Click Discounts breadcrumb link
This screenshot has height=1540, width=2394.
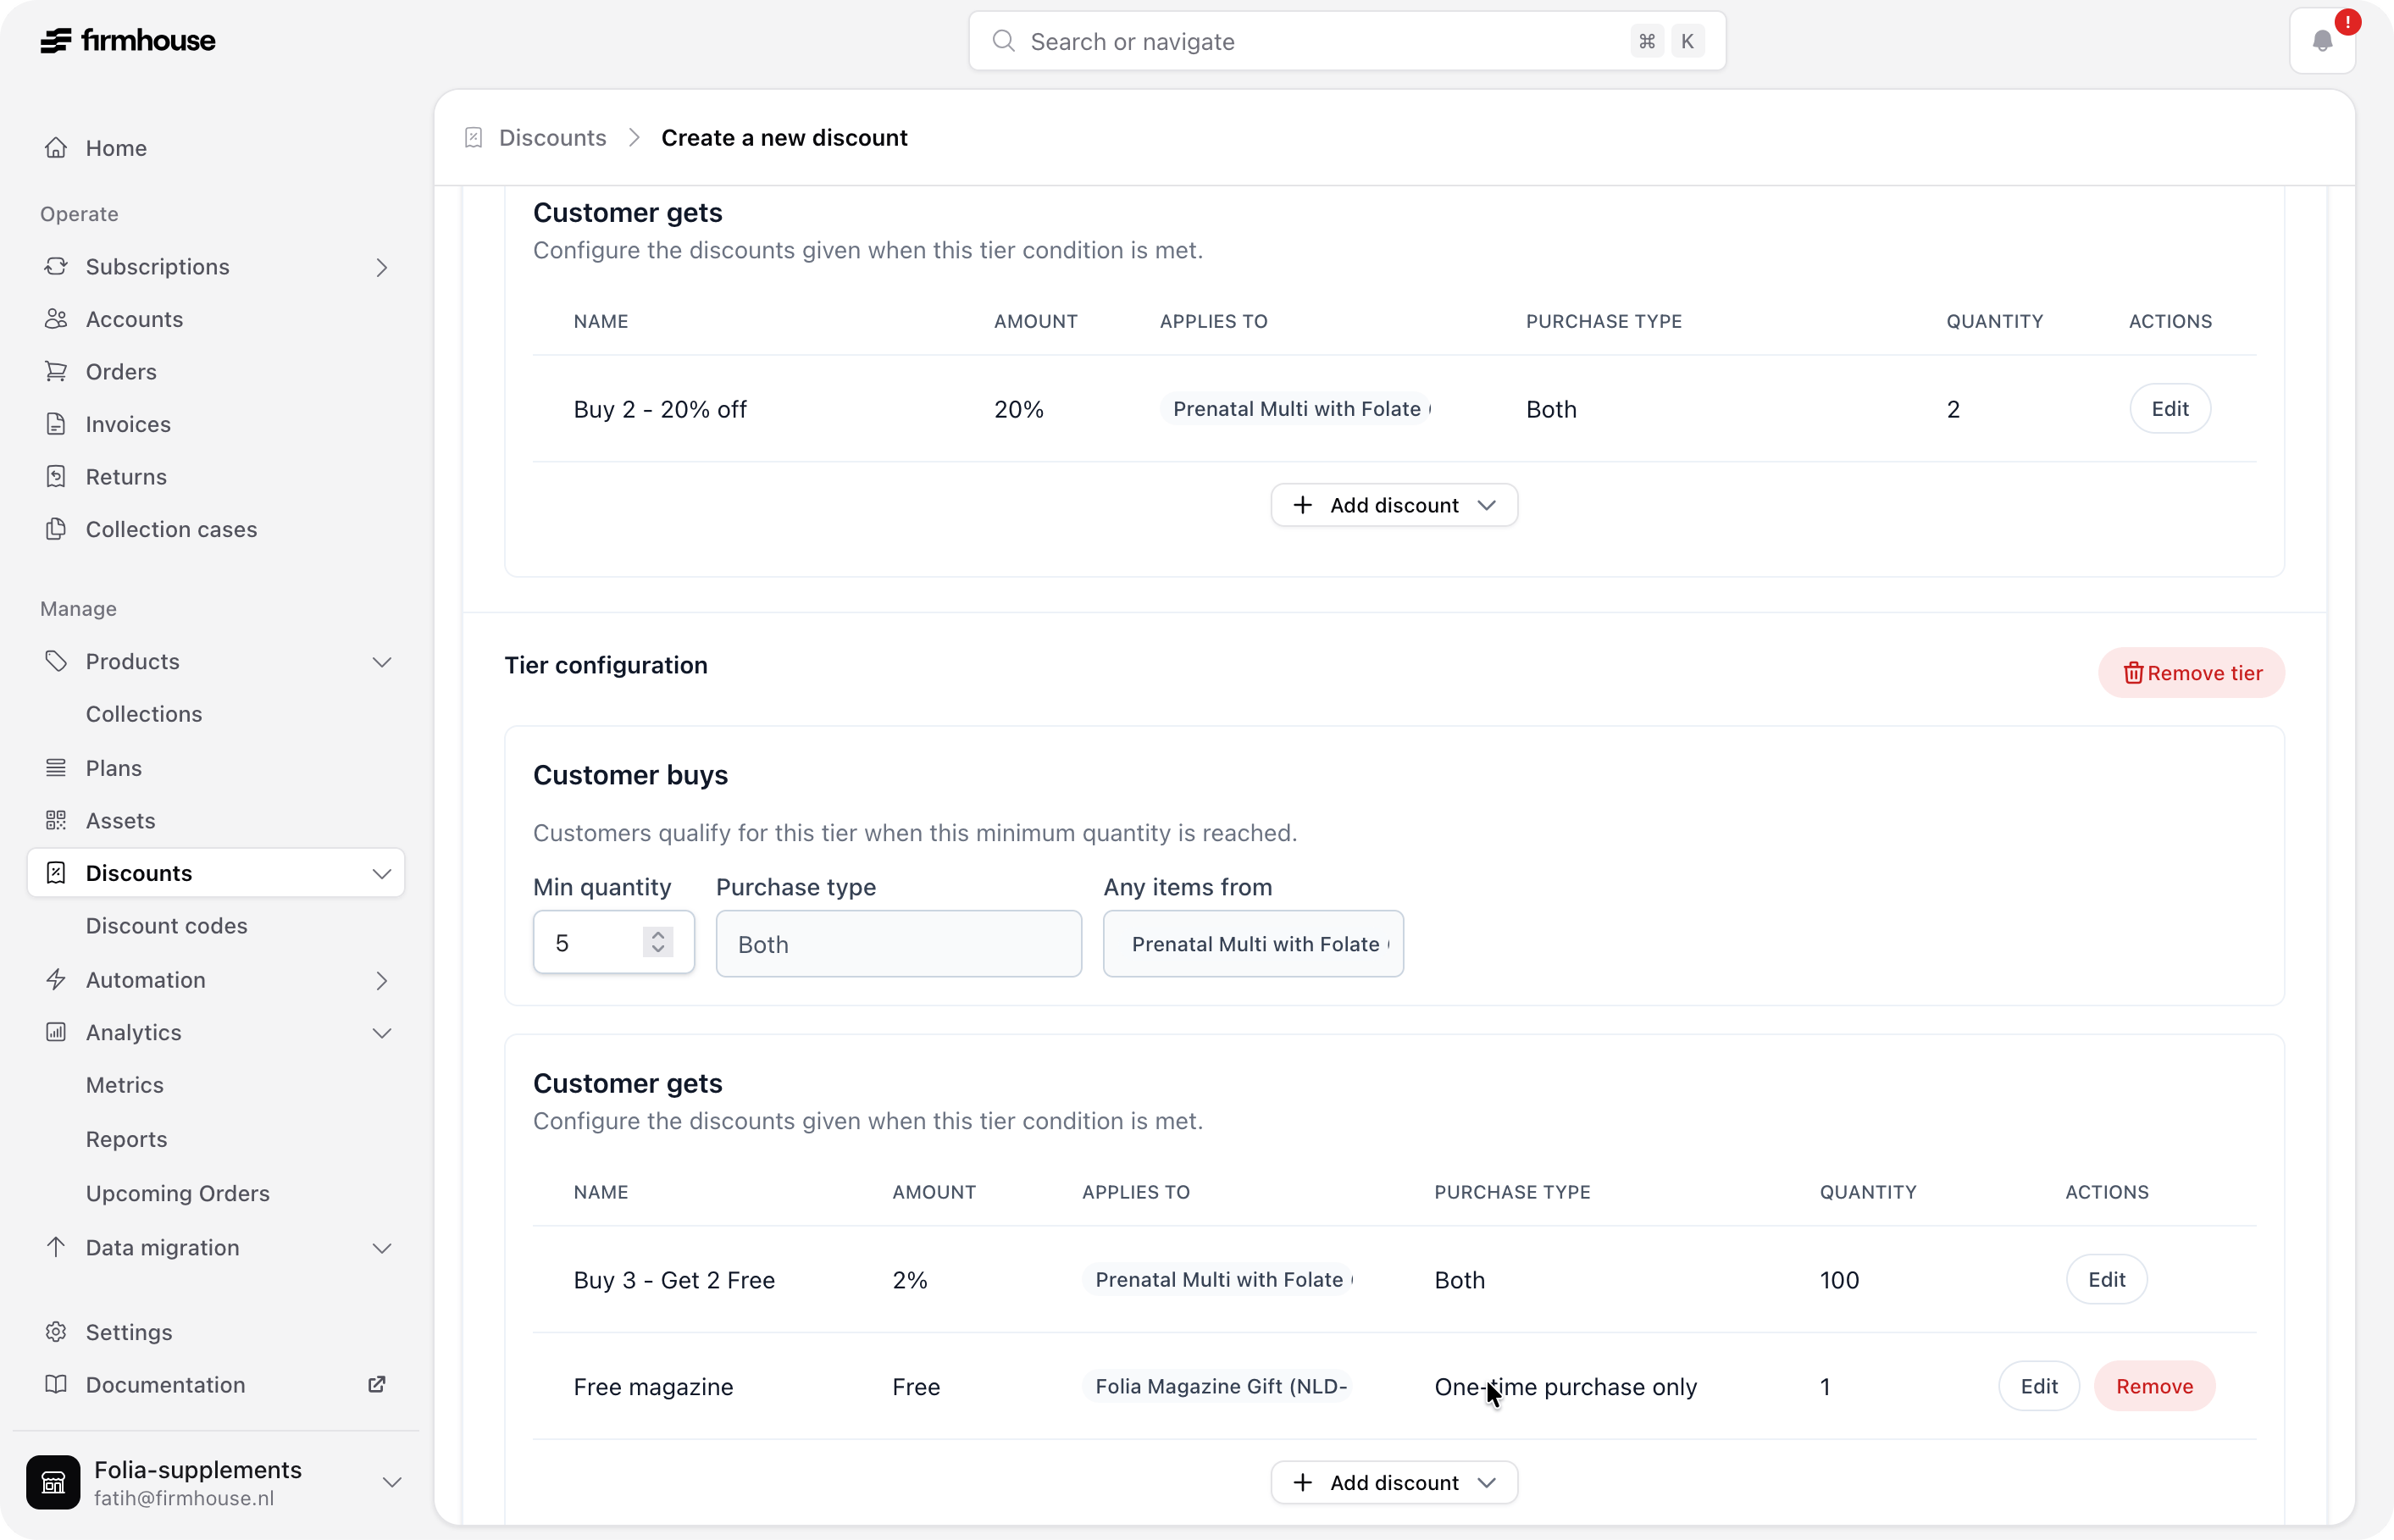pos(552,137)
